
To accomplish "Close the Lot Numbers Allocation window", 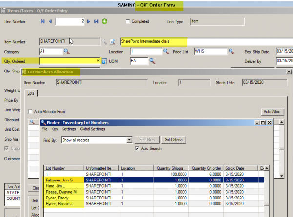I will point(289,72).
